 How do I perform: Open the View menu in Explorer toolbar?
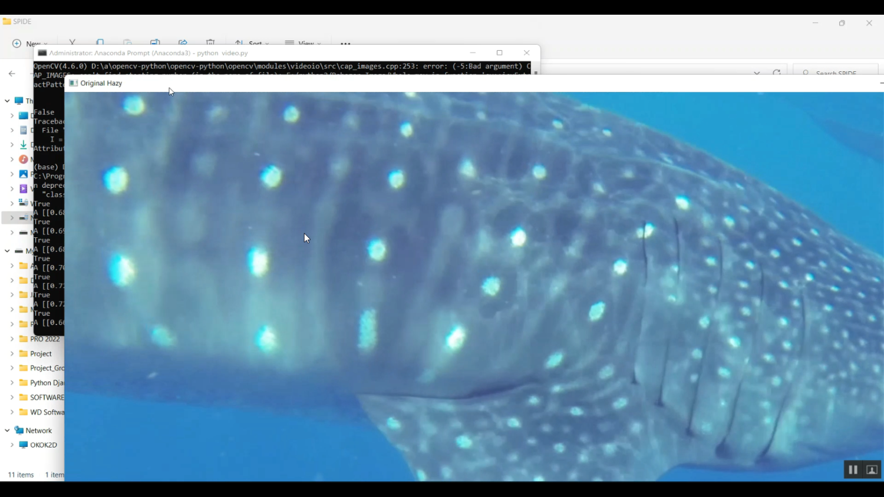303,44
